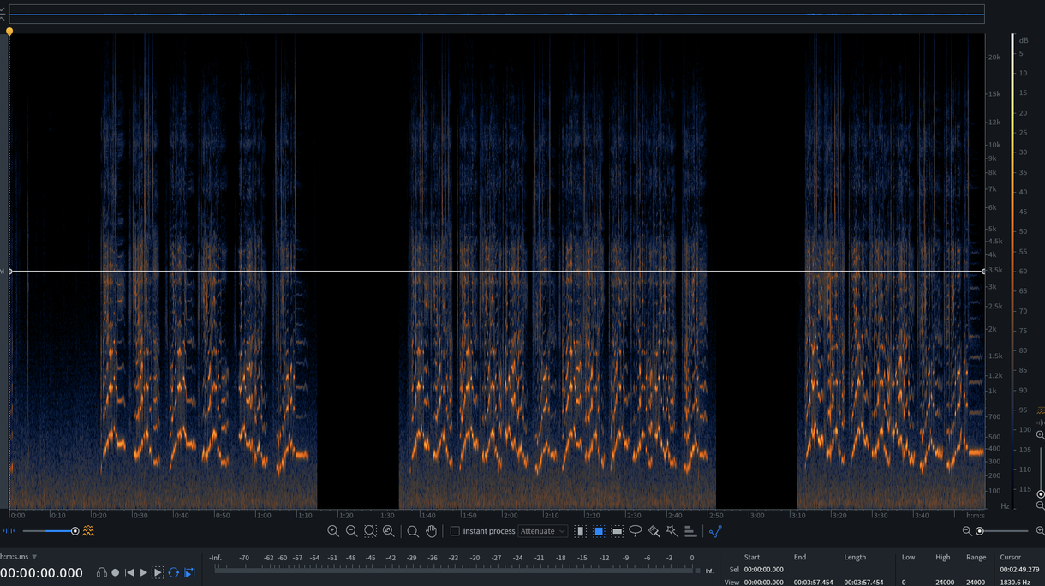Image resolution: width=1045 pixels, height=586 pixels.
Task: Select the Time selection tool
Action: click(580, 531)
